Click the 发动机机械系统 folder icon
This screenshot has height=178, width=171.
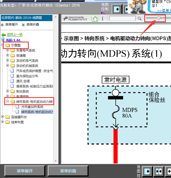13,66
